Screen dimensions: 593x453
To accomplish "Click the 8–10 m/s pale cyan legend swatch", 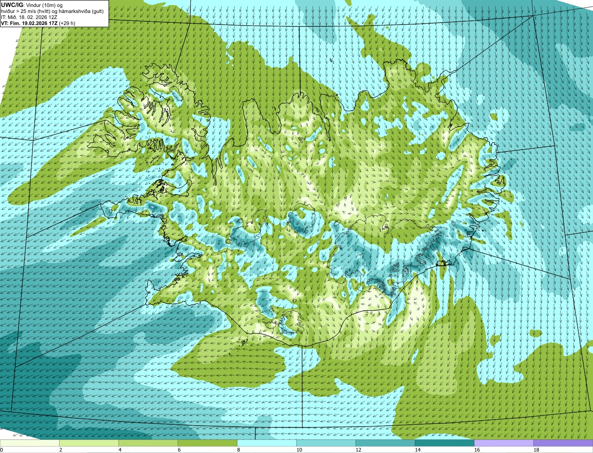I will [x=267, y=443].
